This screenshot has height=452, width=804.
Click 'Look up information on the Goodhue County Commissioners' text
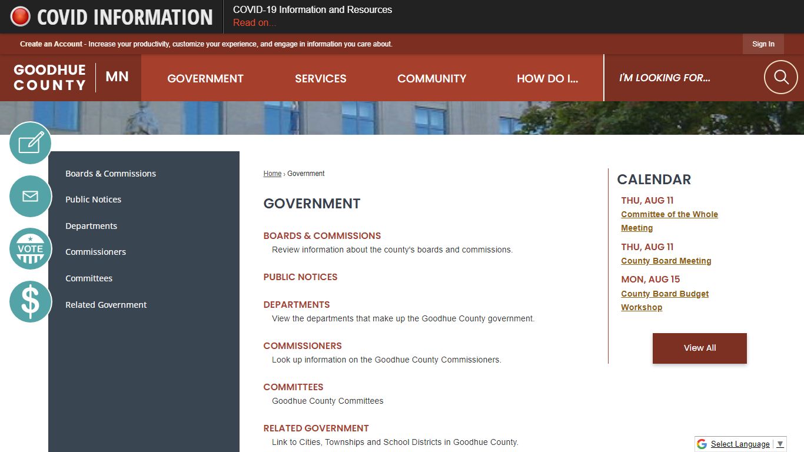tap(387, 360)
